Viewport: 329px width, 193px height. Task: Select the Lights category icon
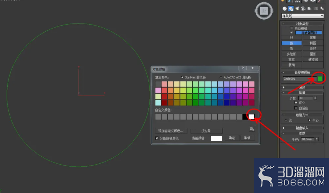coord(297,9)
